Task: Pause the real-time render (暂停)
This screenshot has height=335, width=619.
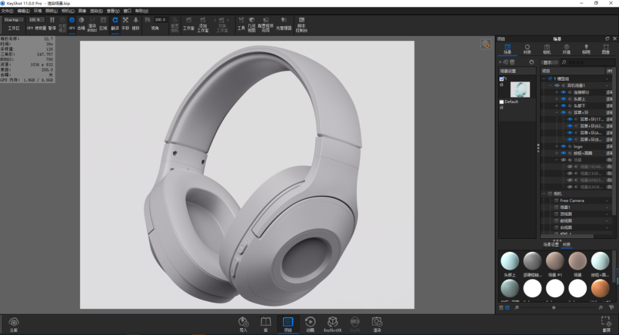Action: 52,23
